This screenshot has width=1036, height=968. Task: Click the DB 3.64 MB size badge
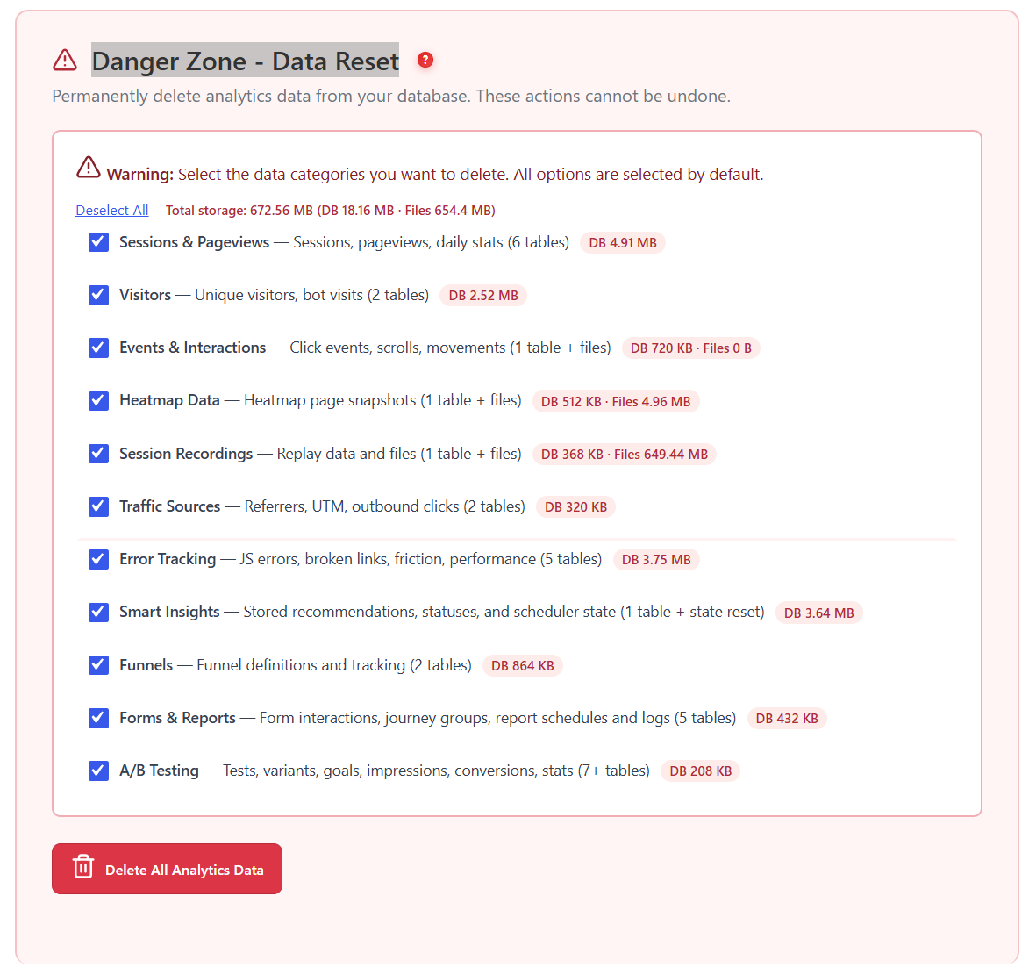click(818, 613)
